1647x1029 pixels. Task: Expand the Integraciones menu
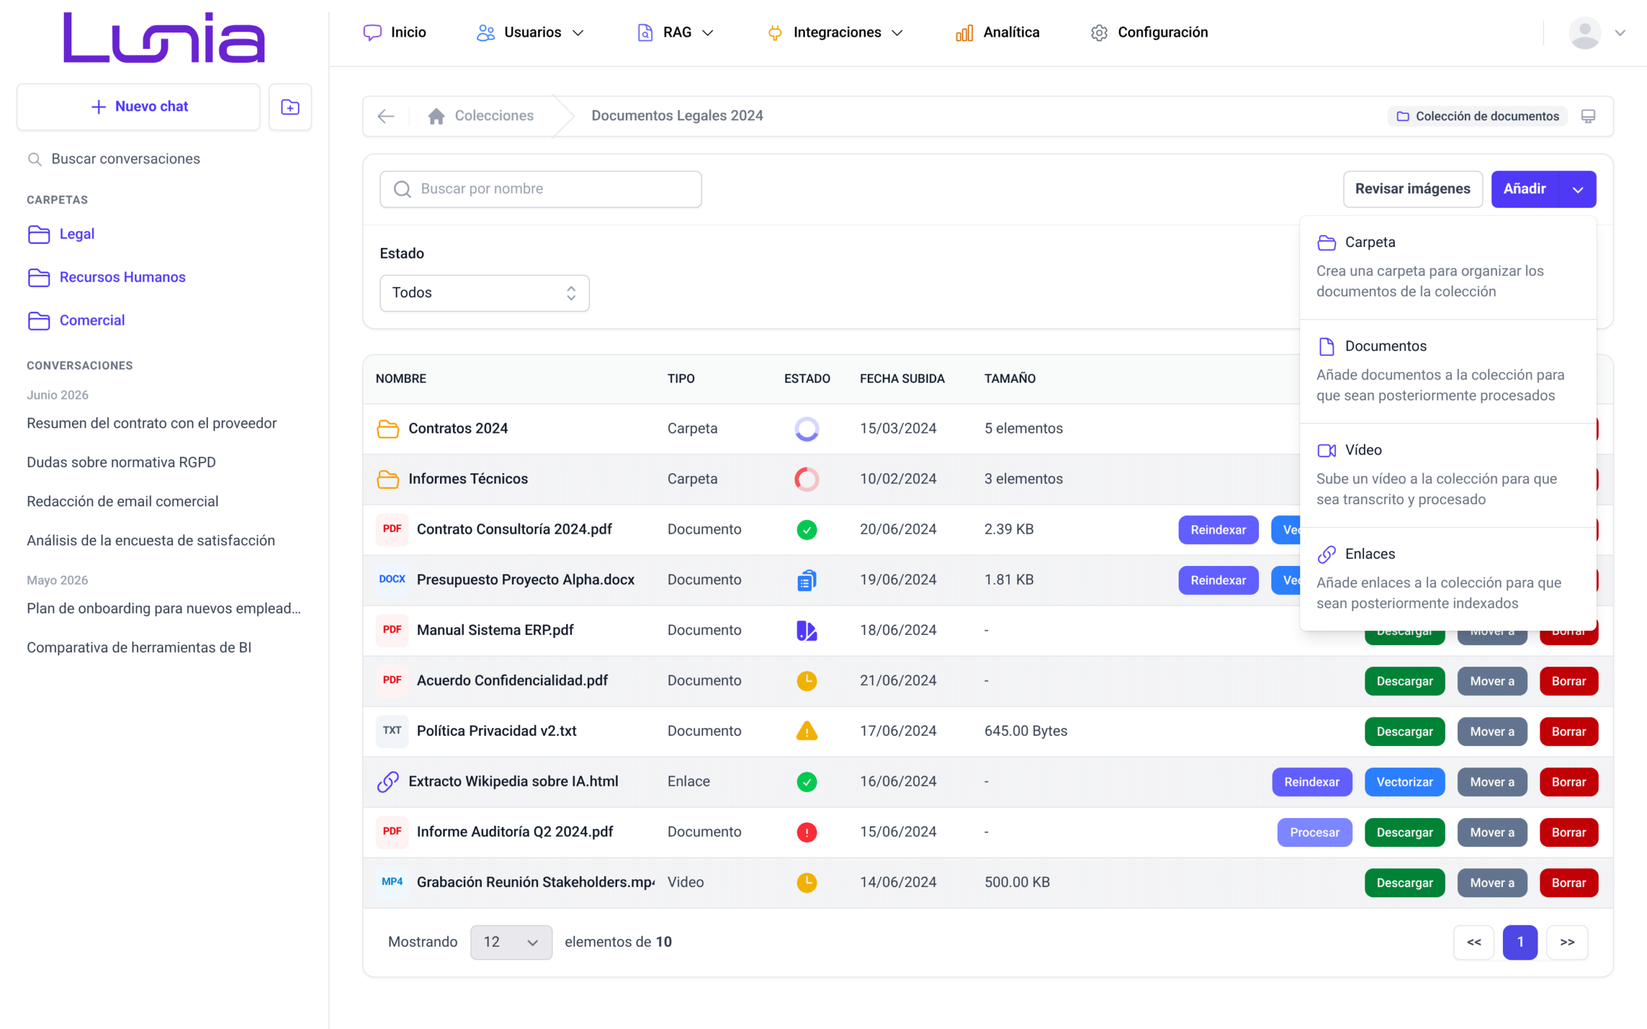(x=835, y=33)
